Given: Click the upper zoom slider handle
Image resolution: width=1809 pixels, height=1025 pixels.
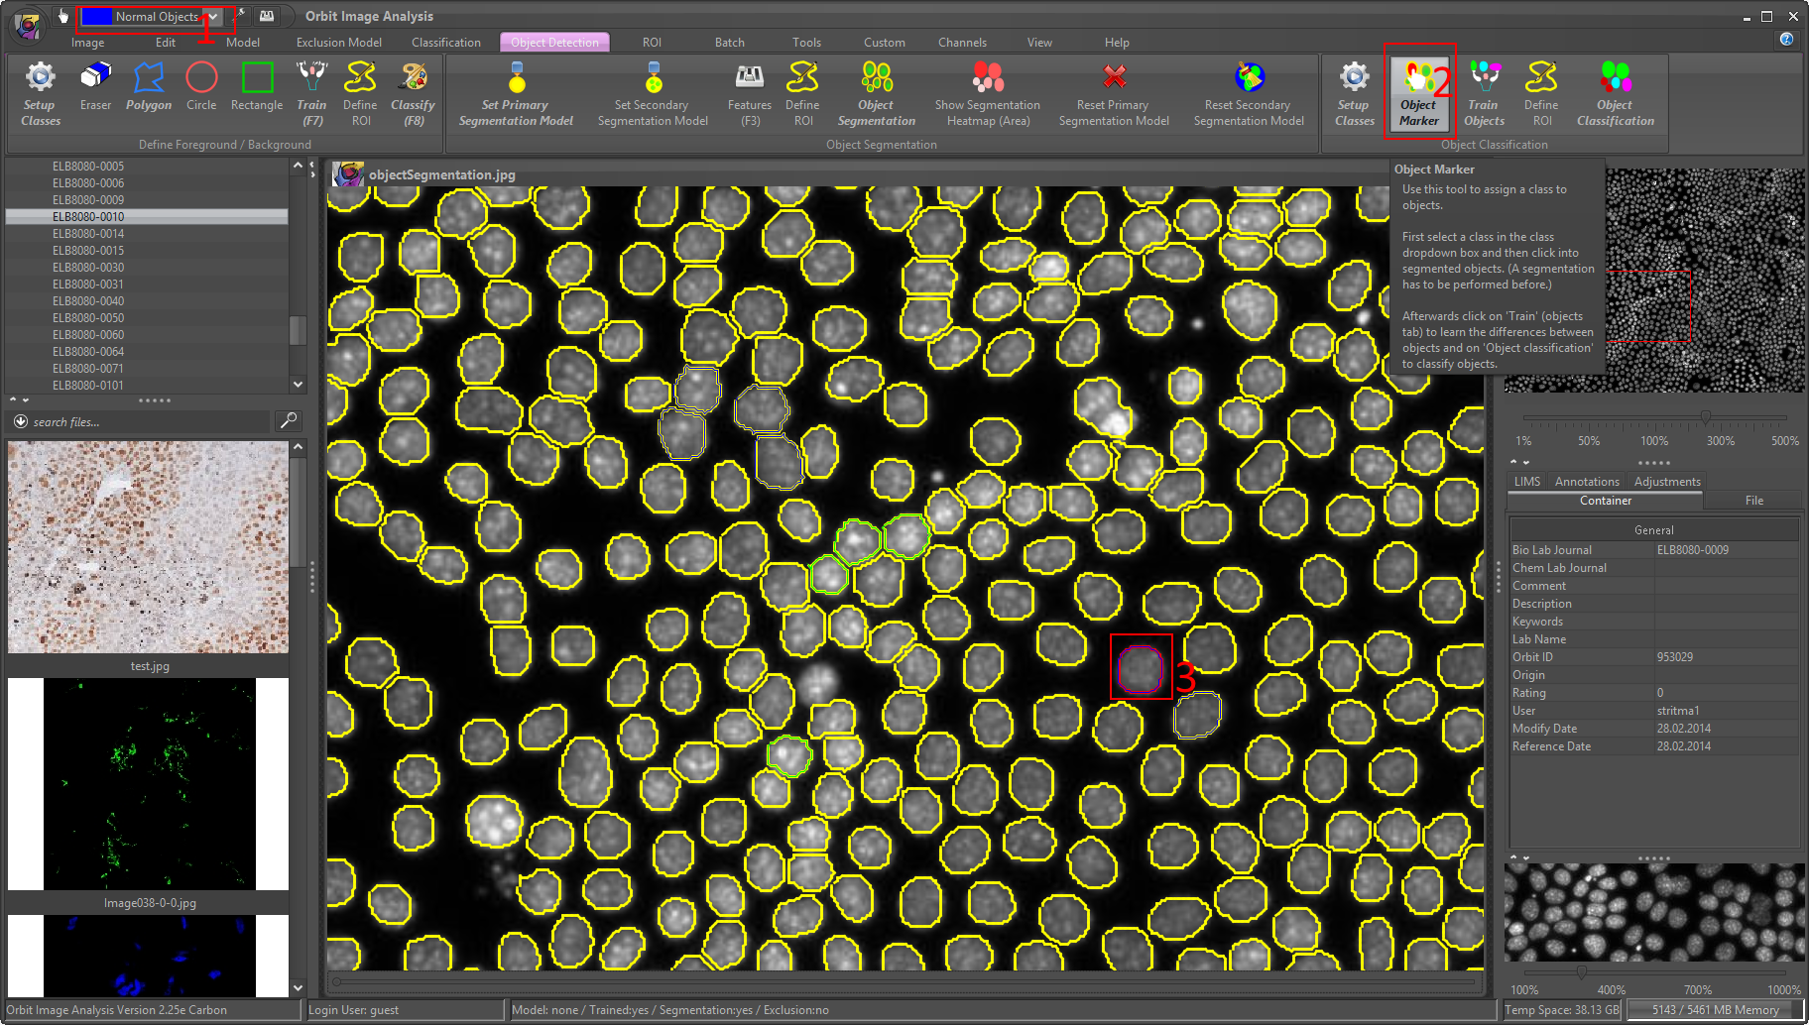Looking at the screenshot, I should click(x=1705, y=417).
